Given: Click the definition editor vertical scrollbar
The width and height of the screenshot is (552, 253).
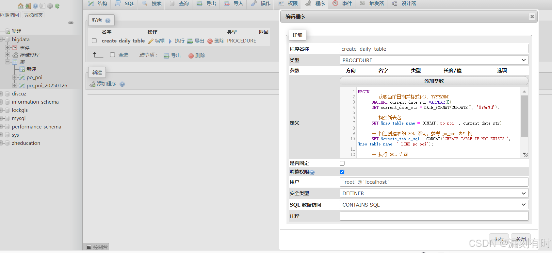Looking at the screenshot, I should 524,116.
